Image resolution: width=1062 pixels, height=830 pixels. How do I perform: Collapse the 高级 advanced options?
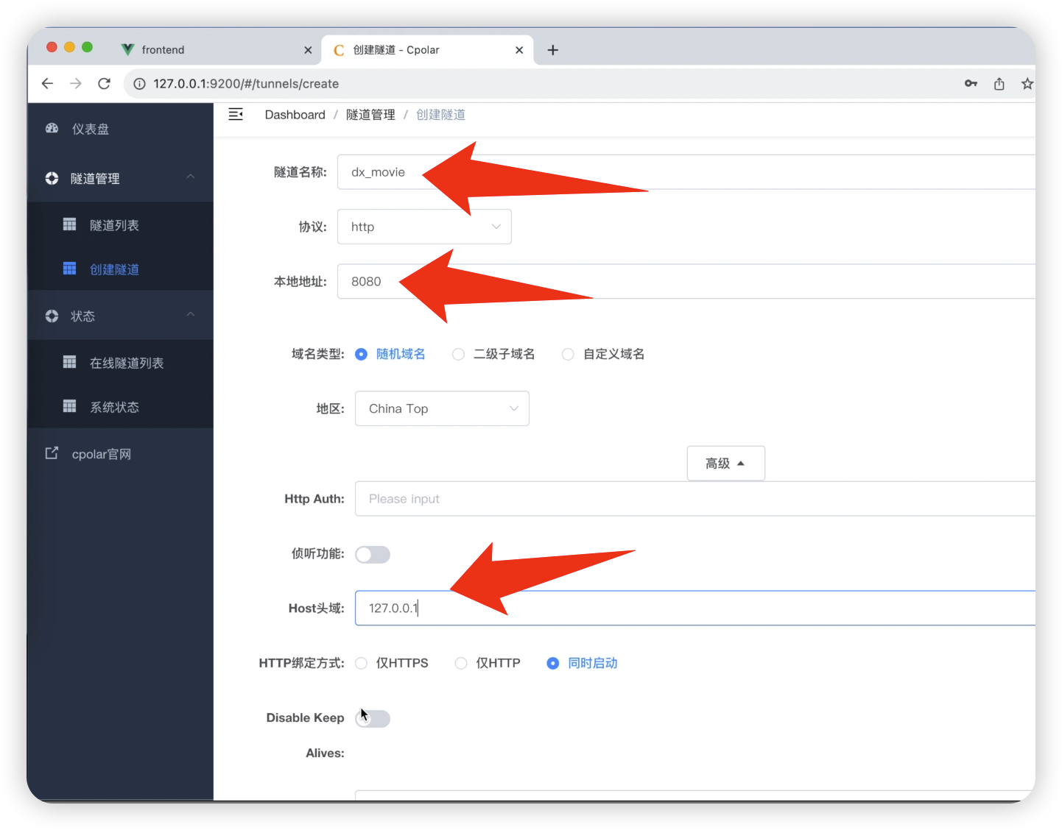(725, 463)
